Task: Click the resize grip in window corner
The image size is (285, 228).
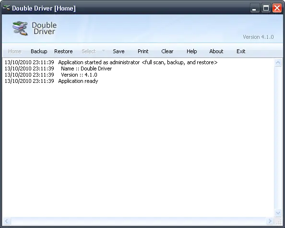Action: 278,221
